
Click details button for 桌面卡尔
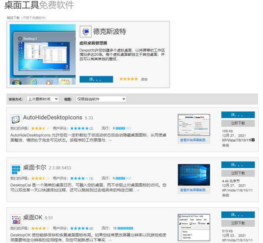point(238,165)
